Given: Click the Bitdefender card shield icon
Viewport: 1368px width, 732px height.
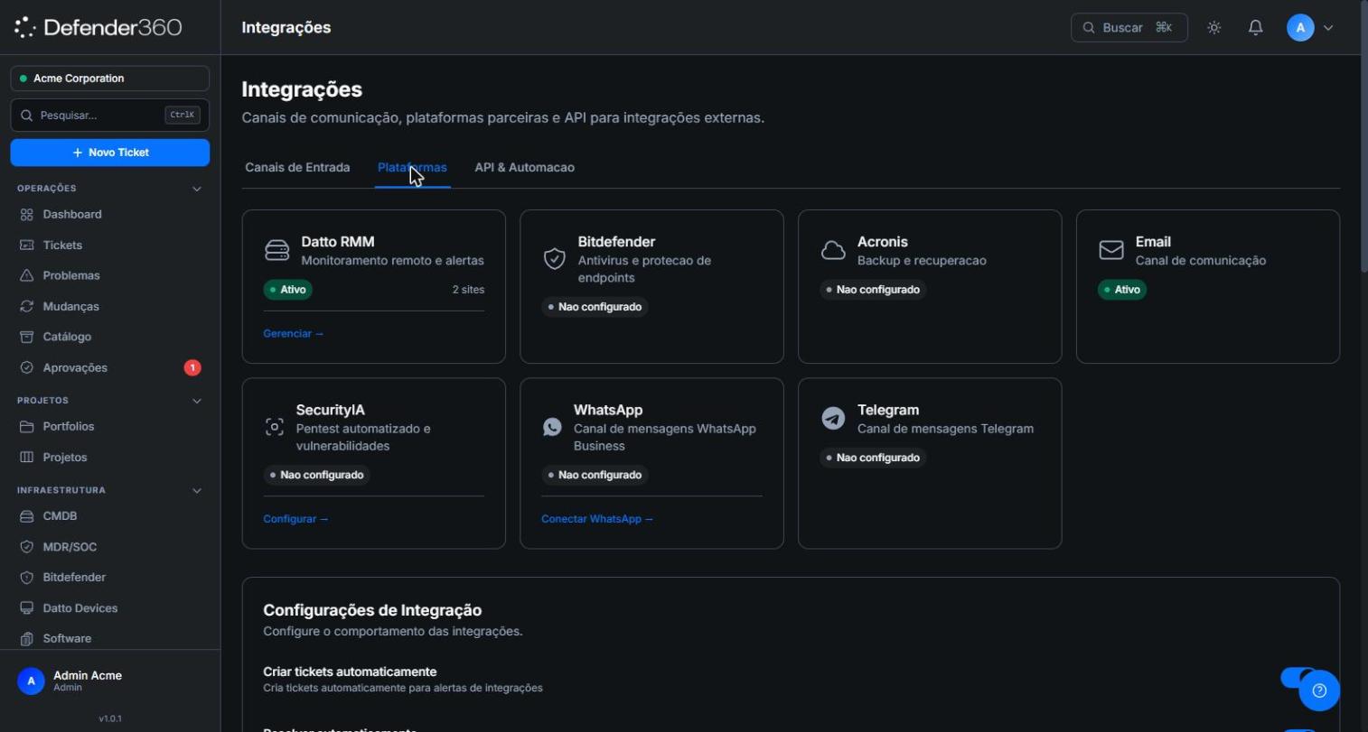Looking at the screenshot, I should (554, 259).
